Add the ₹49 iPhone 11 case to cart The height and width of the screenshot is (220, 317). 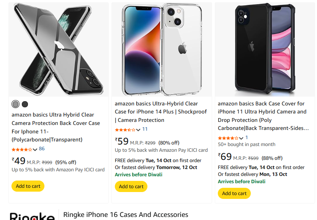(28, 186)
